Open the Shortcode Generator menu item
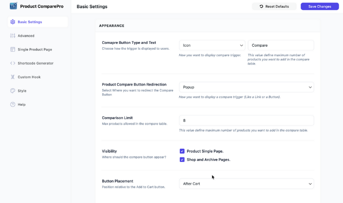Image resolution: width=343 pixels, height=203 pixels. coord(35,63)
